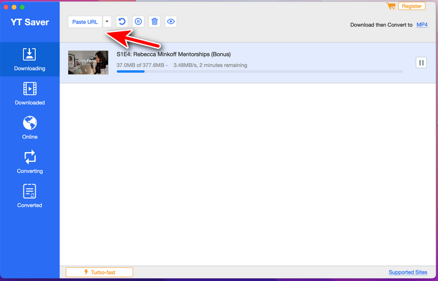Switch to the Downloading tab
The width and height of the screenshot is (438, 281).
(29, 59)
